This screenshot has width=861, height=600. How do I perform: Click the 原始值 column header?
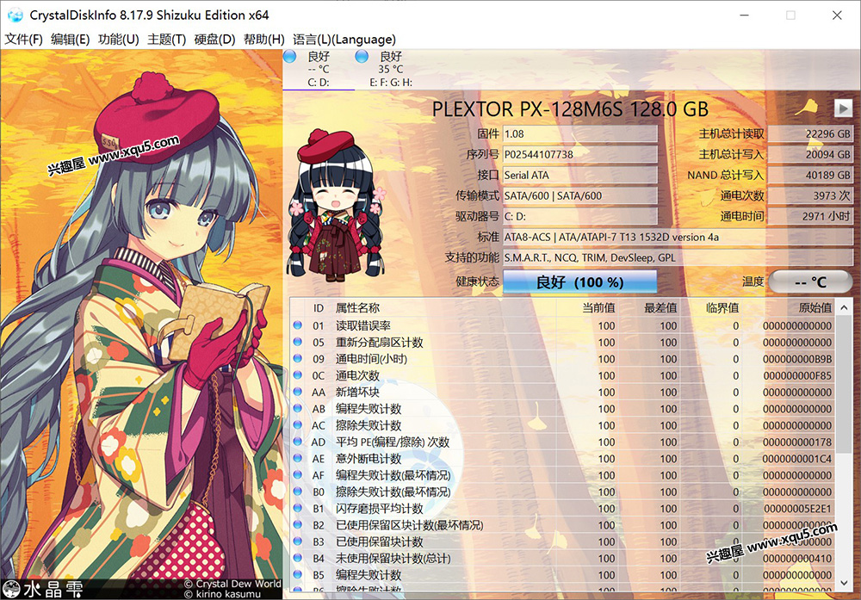pos(815,308)
